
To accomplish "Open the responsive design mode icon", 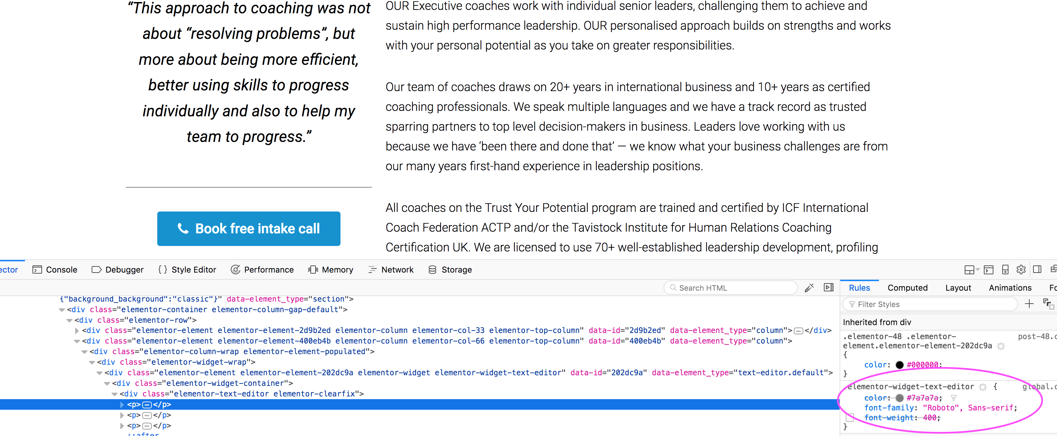I will pyautogui.click(x=1005, y=270).
